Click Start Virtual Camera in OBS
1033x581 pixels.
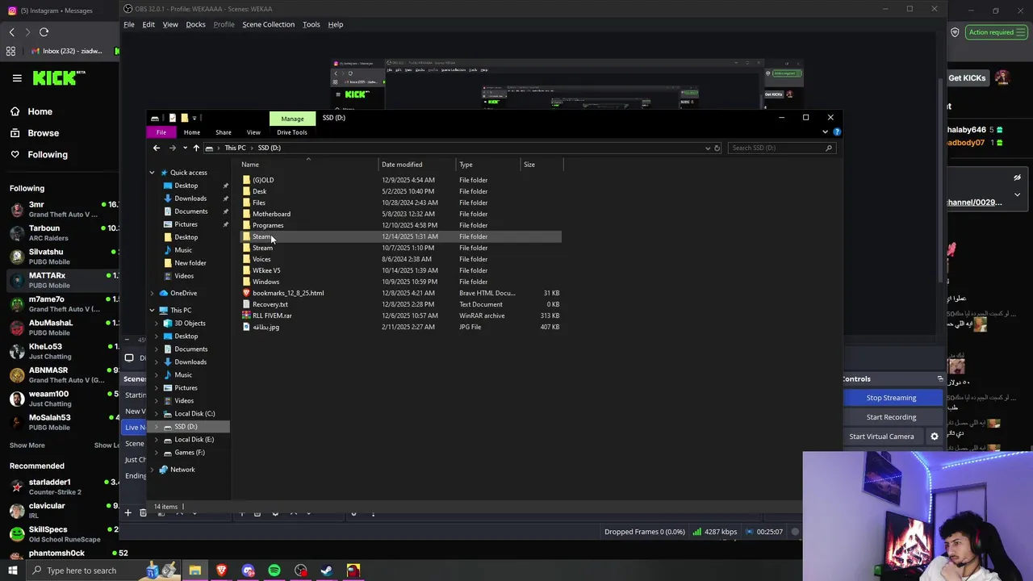(x=881, y=437)
